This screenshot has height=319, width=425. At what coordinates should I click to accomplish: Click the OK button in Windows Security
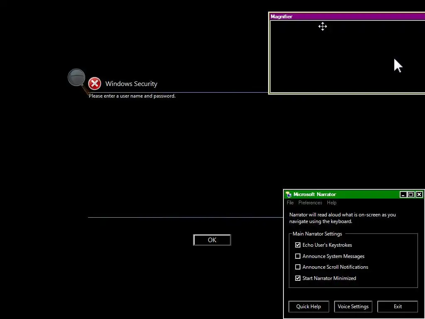click(212, 240)
